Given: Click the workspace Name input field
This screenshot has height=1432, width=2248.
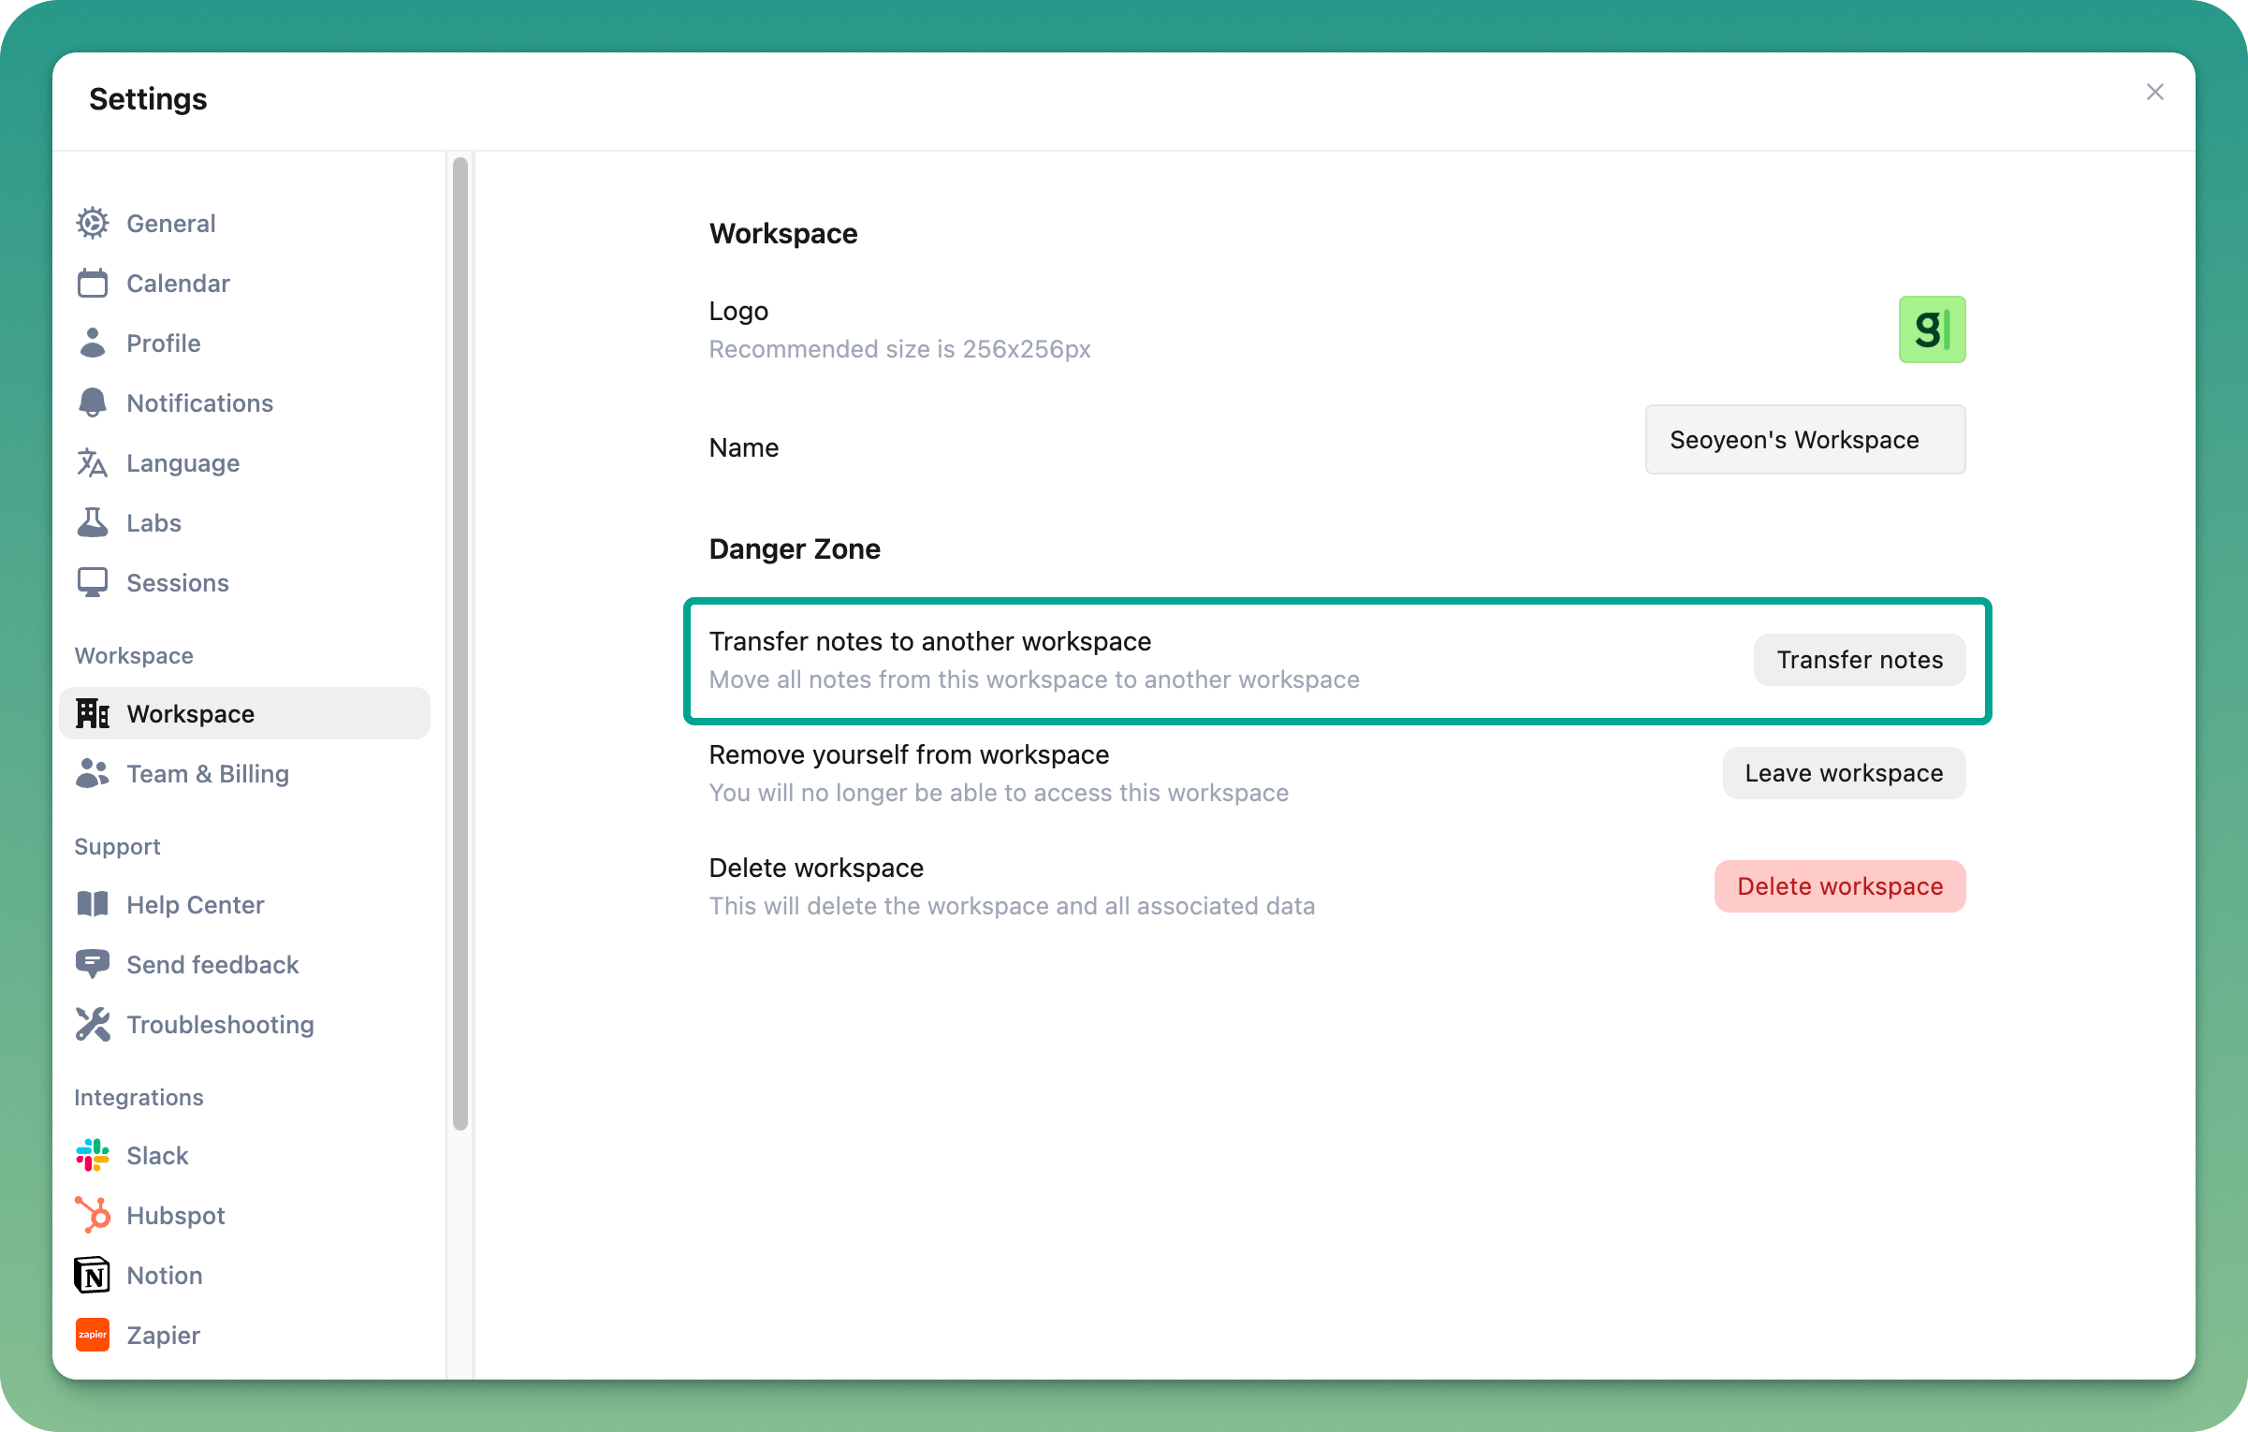Looking at the screenshot, I should pyautogui.click(x=1804, y=440).
